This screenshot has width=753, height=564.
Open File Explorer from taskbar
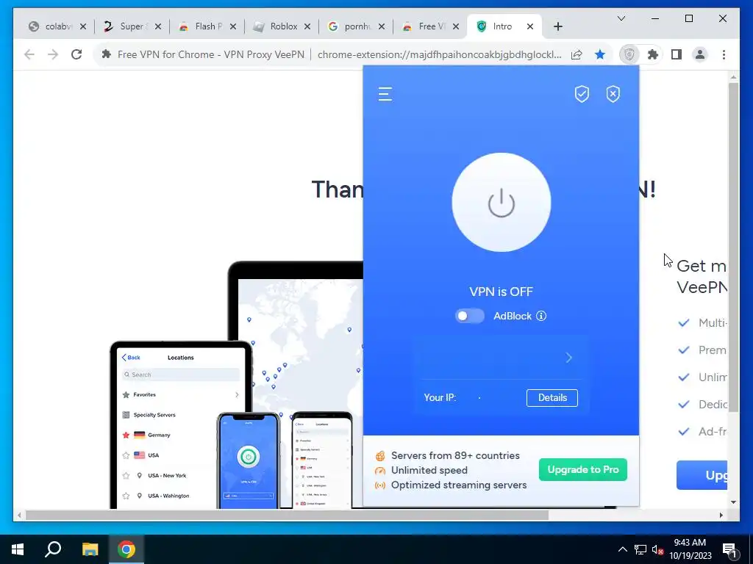click(x=90, y=549)
